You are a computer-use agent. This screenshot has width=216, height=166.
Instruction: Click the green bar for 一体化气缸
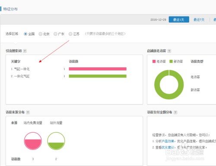point(98,76)
